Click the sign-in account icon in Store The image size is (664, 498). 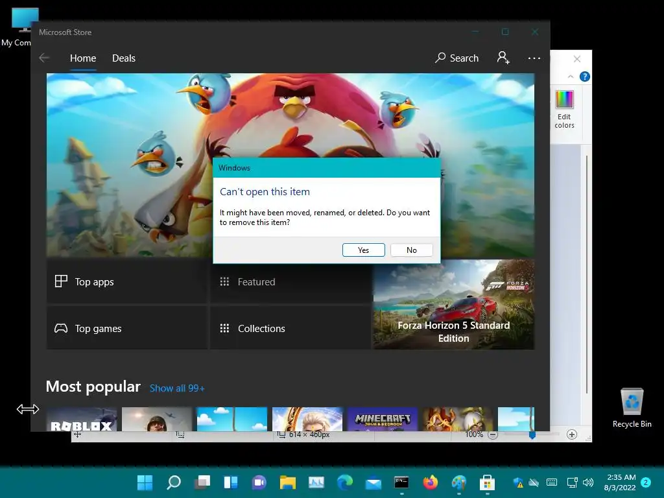tap(503, 58)
